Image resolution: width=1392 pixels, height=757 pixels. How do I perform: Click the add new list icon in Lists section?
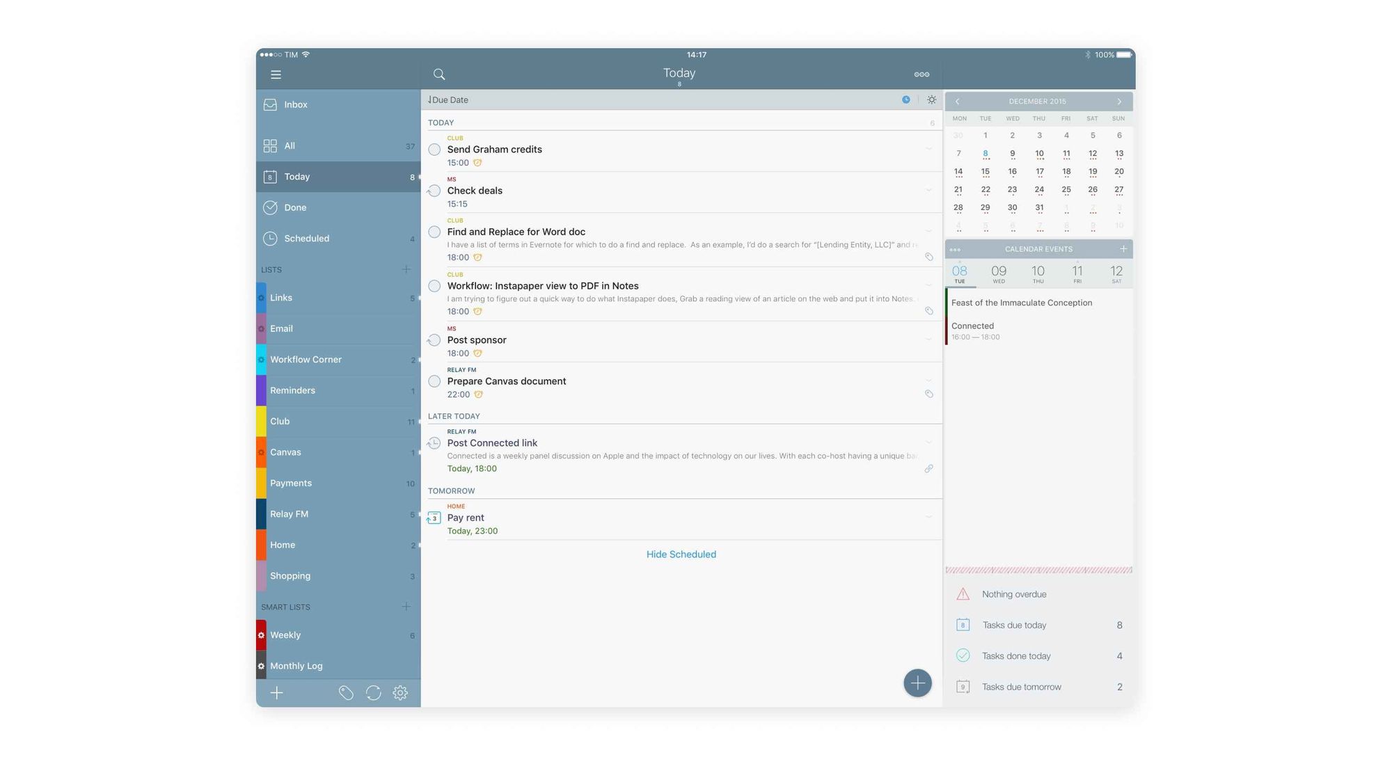pos(406,269)
